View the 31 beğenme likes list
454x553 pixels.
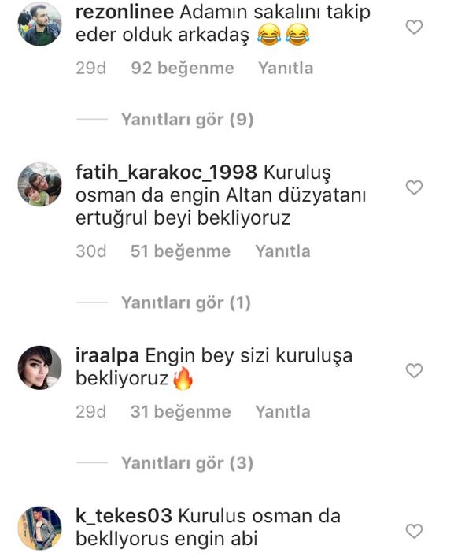(180, 412)
